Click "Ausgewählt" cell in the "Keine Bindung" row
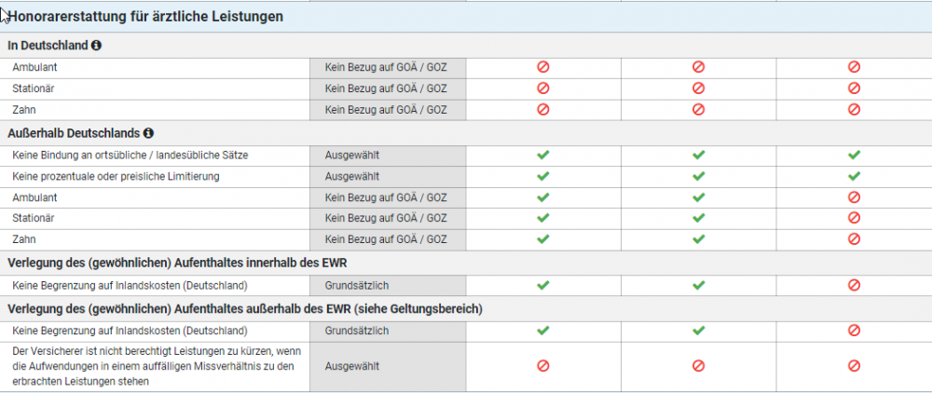The height and width of the screenshot is (393, 932). (x=351, y=155)
